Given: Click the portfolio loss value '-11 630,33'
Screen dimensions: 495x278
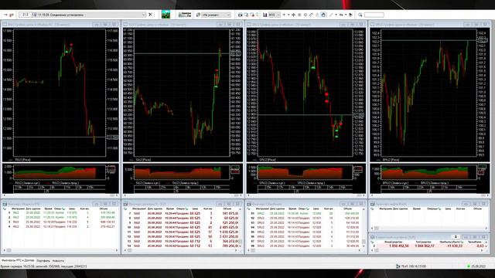Looking at the screenshot, I should click(454, 246).
